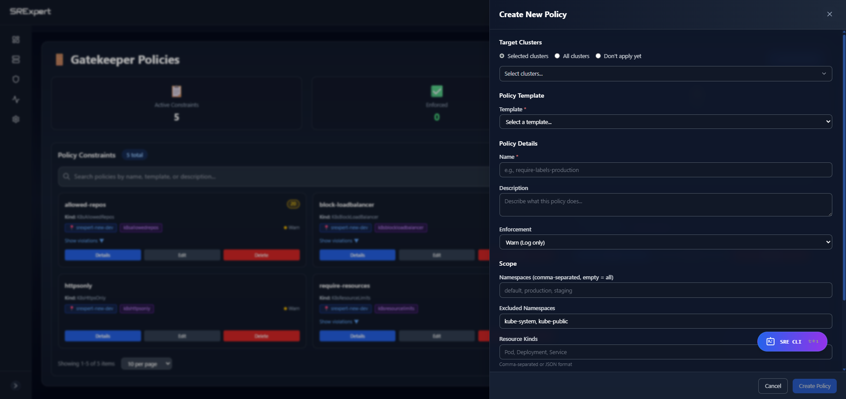Open the Select clusters dropdown

[665, 73]
